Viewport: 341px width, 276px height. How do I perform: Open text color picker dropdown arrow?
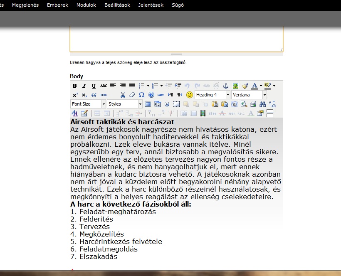[x=261, y=86]
